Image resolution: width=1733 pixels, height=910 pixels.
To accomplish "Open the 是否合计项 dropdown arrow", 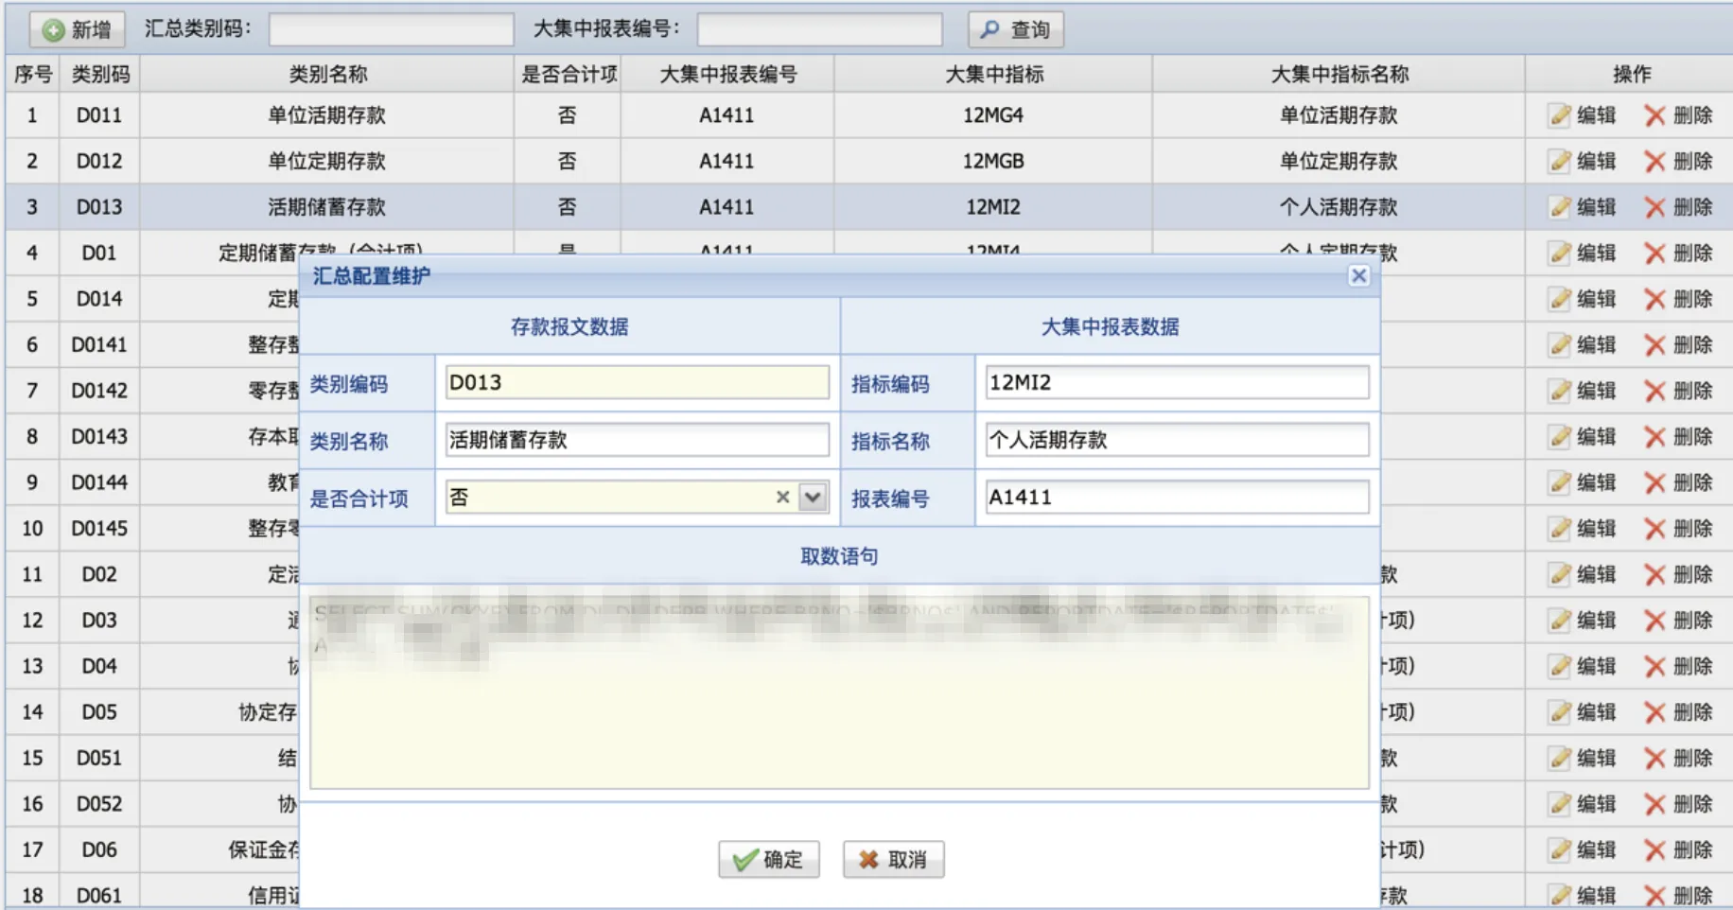I will [x=813, y=498].
